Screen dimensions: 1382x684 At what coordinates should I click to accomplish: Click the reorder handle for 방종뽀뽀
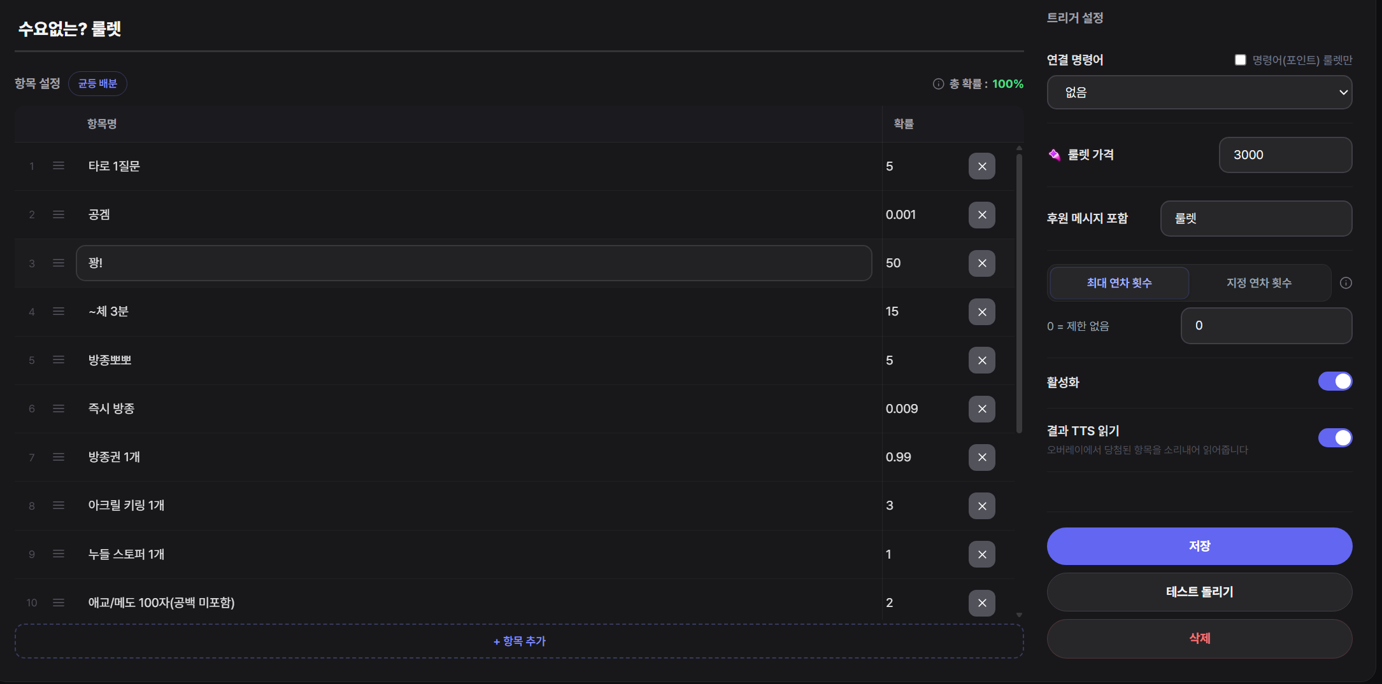pyautogui.click(x=59, y=360)
